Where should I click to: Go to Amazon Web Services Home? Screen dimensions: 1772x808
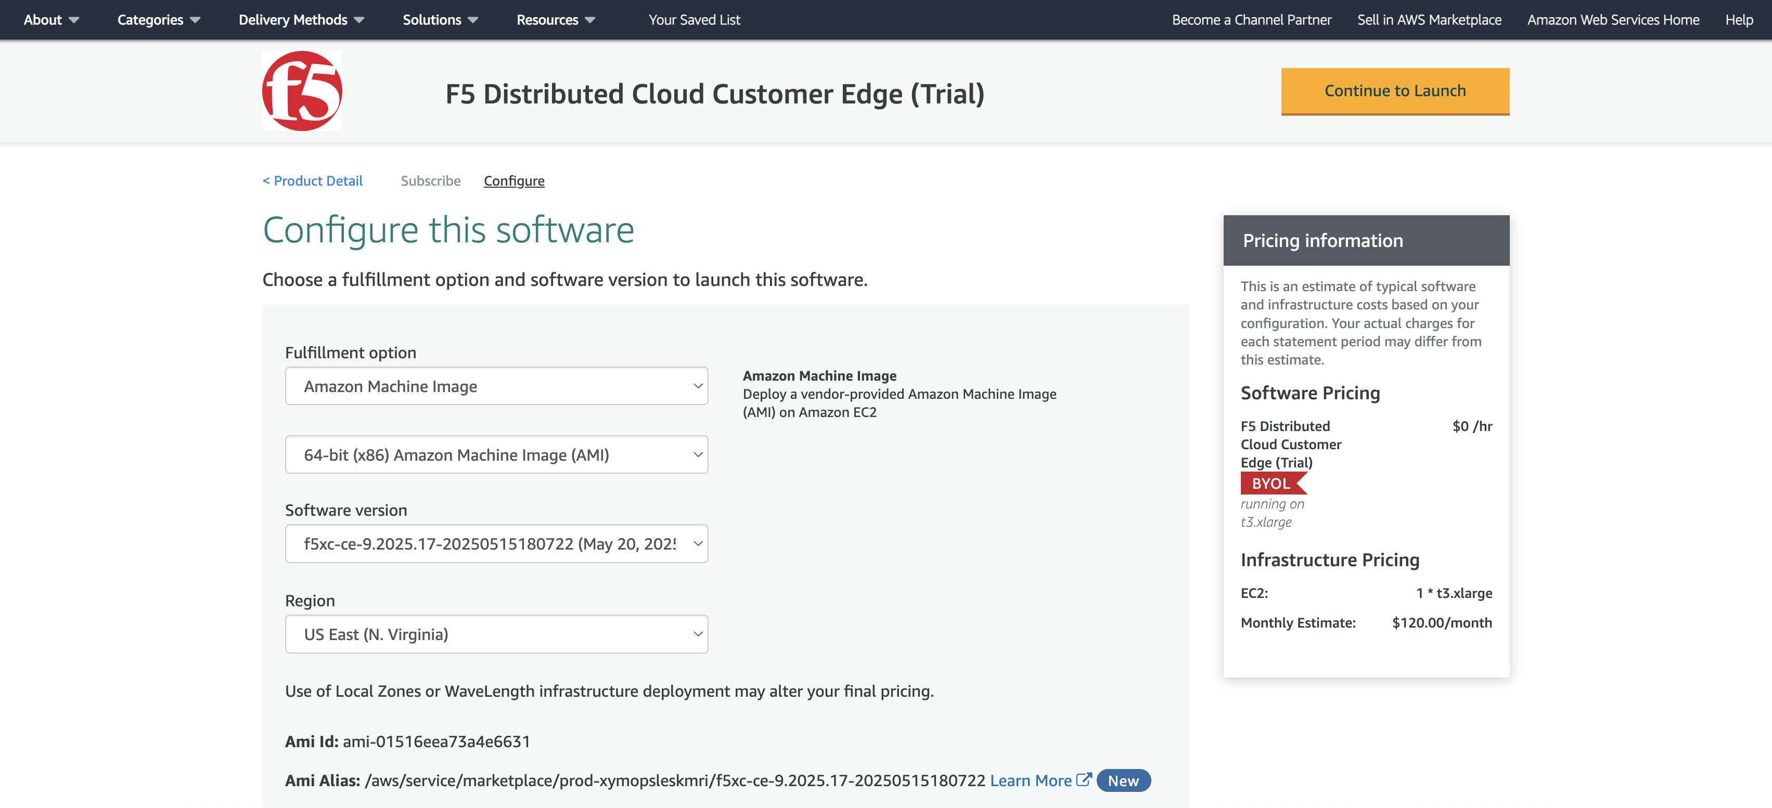(x=1613, y=20)
